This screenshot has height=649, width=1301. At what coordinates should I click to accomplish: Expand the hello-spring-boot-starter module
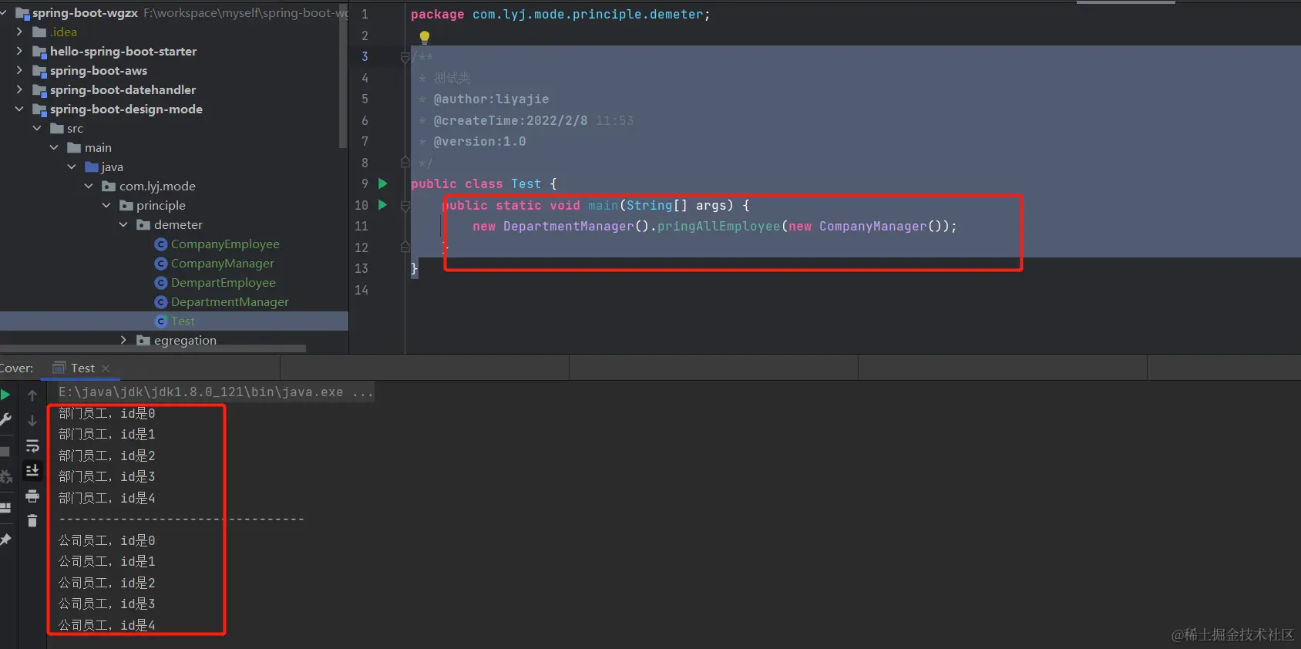(19, 51)
